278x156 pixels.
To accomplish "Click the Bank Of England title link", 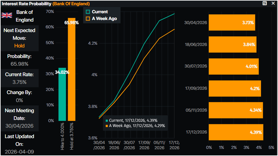I will coord(71,4).
